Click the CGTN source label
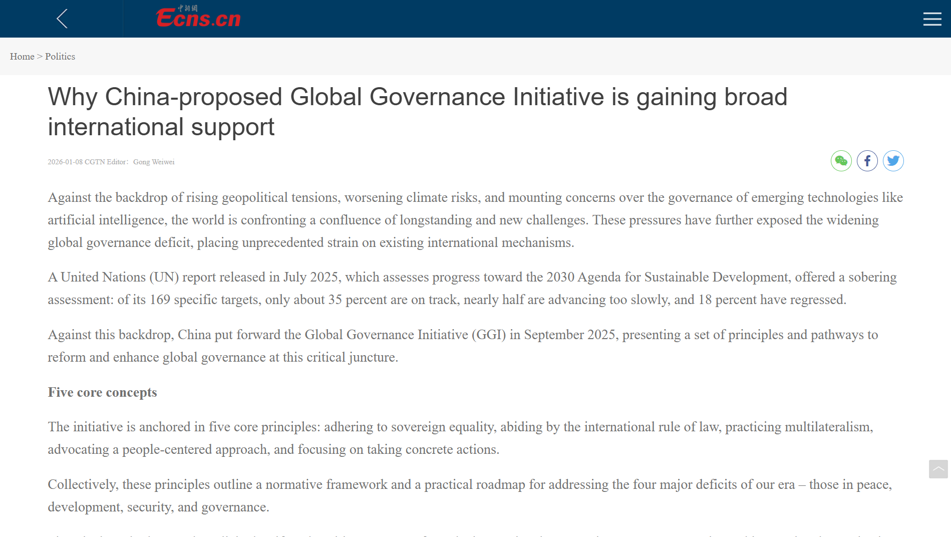 (x=95, y=162)
